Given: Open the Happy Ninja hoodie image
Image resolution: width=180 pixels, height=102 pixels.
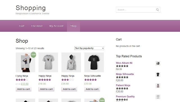Looking at the screenshot, I should point(71,62).
